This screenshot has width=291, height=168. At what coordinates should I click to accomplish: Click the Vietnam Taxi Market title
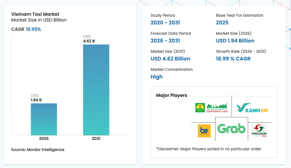coord(35,14)
